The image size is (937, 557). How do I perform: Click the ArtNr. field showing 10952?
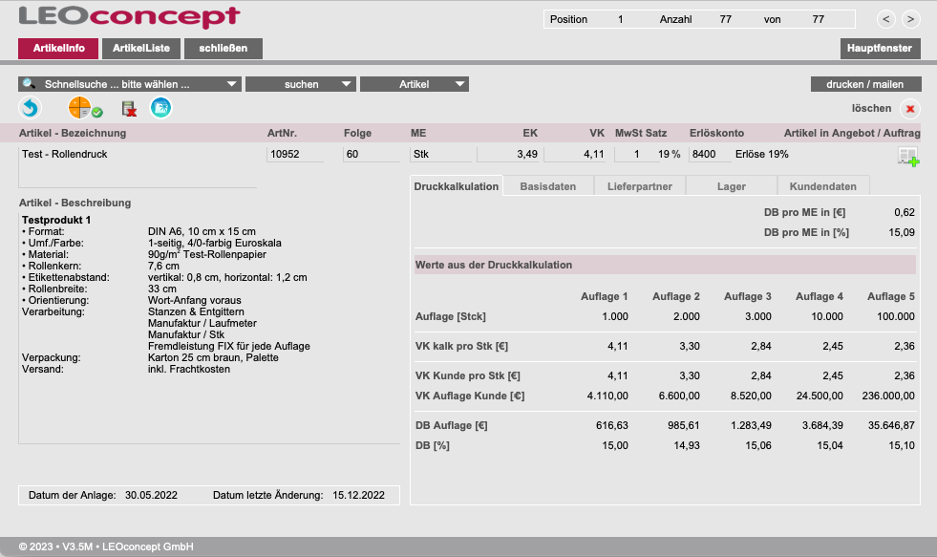pos(294,154)
